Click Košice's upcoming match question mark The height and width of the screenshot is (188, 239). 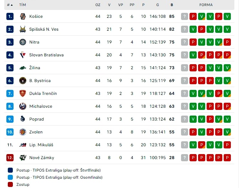click(x=185, y=16)
